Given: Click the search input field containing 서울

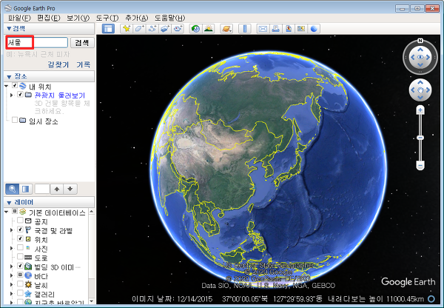Looking at the screenshot, I should tap(37, 42).
